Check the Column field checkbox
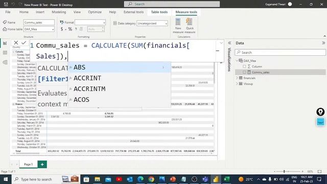 tap(244, 66)
